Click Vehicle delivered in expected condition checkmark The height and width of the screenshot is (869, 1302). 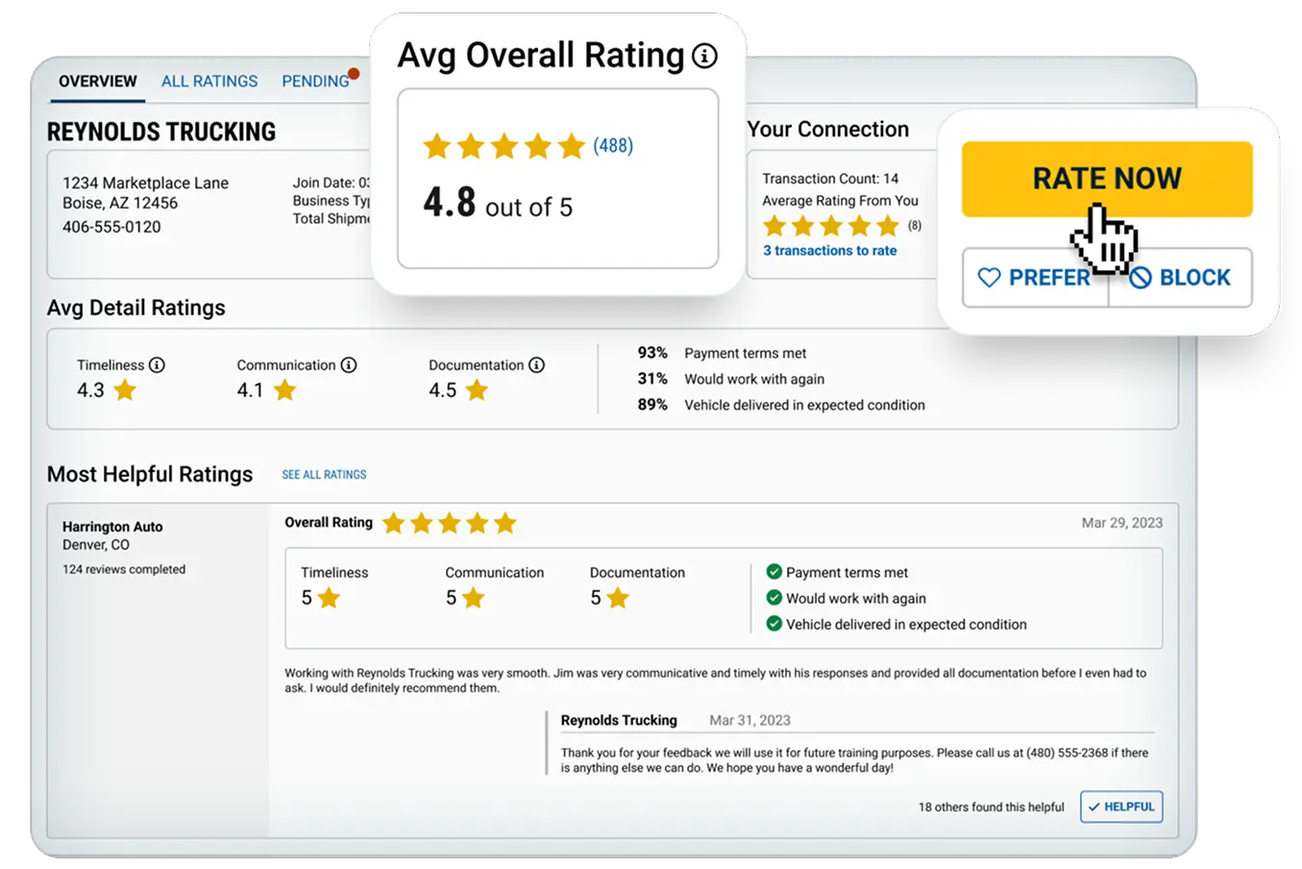[774, 624]
